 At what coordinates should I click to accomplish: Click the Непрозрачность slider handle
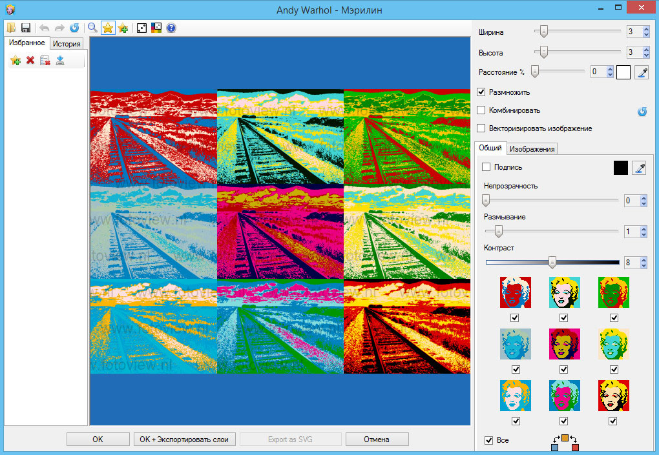point(485,200)
